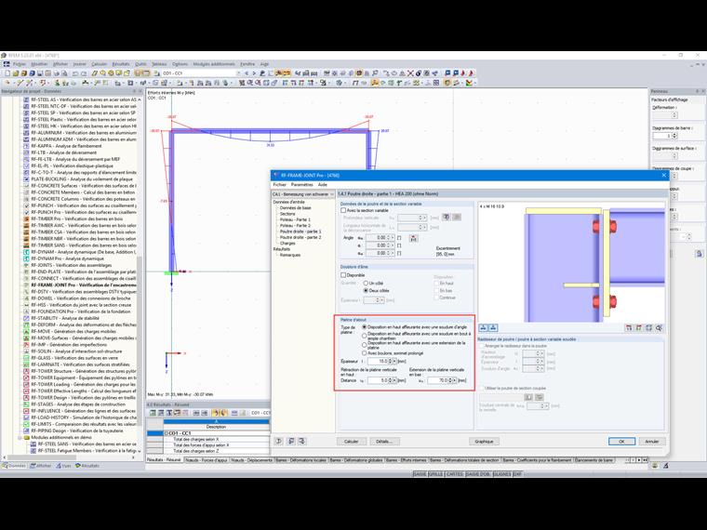Check the 'Disponible' doublure d'âme checkbox

[x=343, y=275]
